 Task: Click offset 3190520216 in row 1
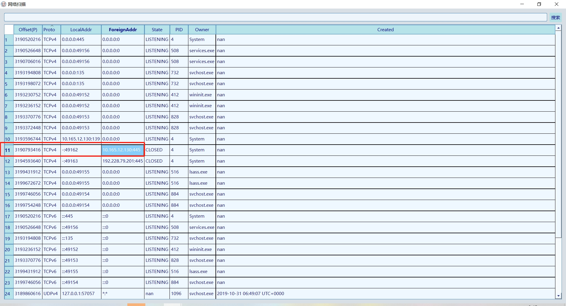28,39
